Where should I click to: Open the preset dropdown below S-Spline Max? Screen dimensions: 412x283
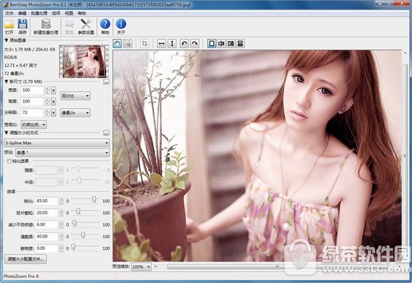(63, 152)
